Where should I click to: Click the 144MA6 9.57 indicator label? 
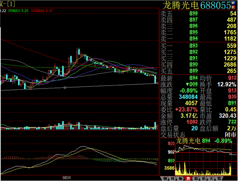click(42, 11)
